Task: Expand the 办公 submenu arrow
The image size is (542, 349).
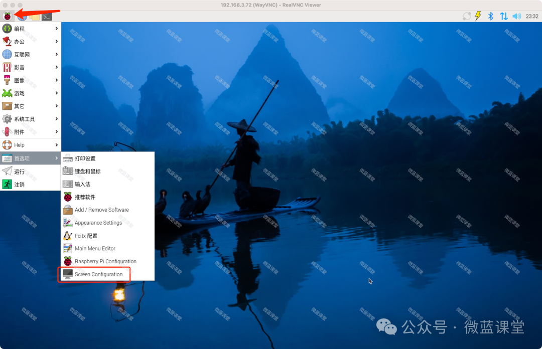Action: point(56,42)
